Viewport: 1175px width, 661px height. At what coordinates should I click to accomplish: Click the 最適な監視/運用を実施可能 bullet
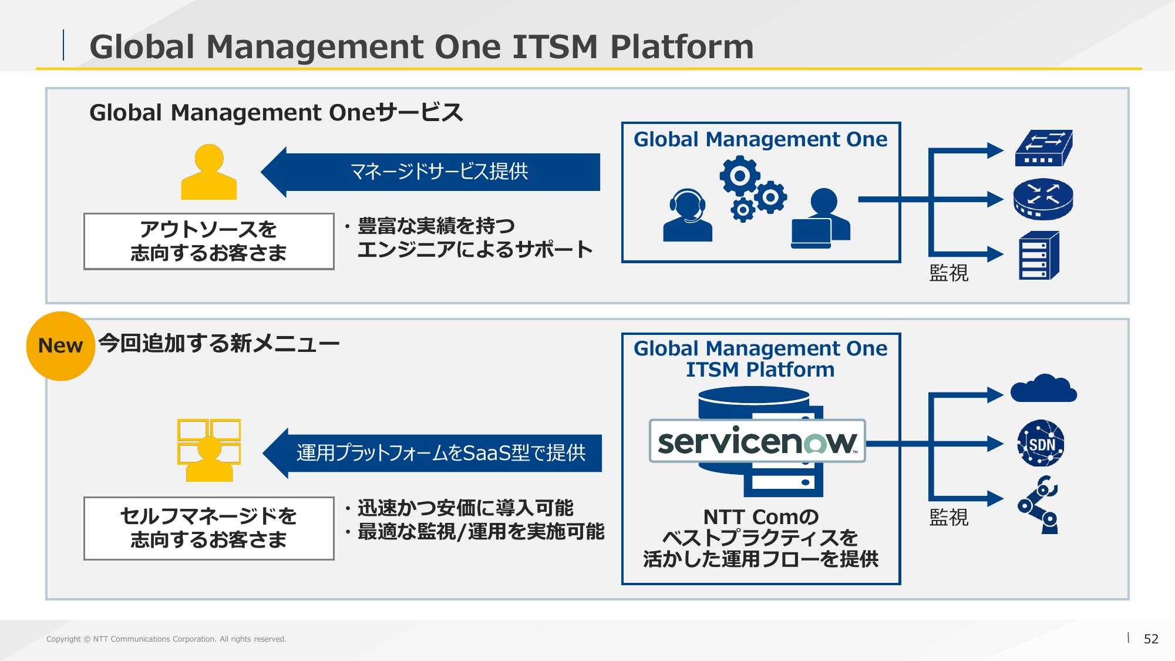coord(474,532)
